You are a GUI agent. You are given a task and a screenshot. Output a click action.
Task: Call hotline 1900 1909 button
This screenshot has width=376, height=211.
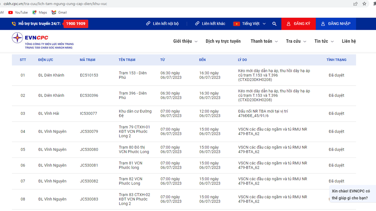[76, 24]
